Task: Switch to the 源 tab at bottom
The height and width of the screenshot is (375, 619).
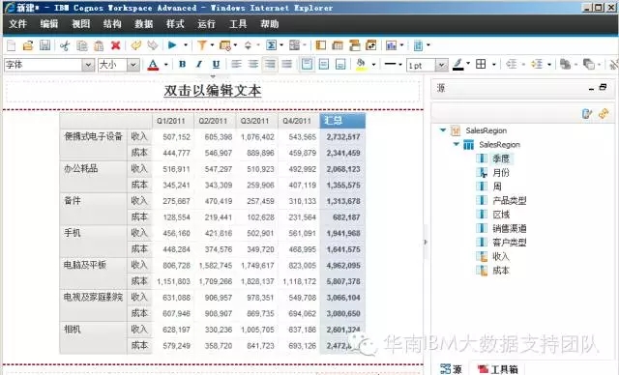Action: pyautogui.click(x=451, y=369)
